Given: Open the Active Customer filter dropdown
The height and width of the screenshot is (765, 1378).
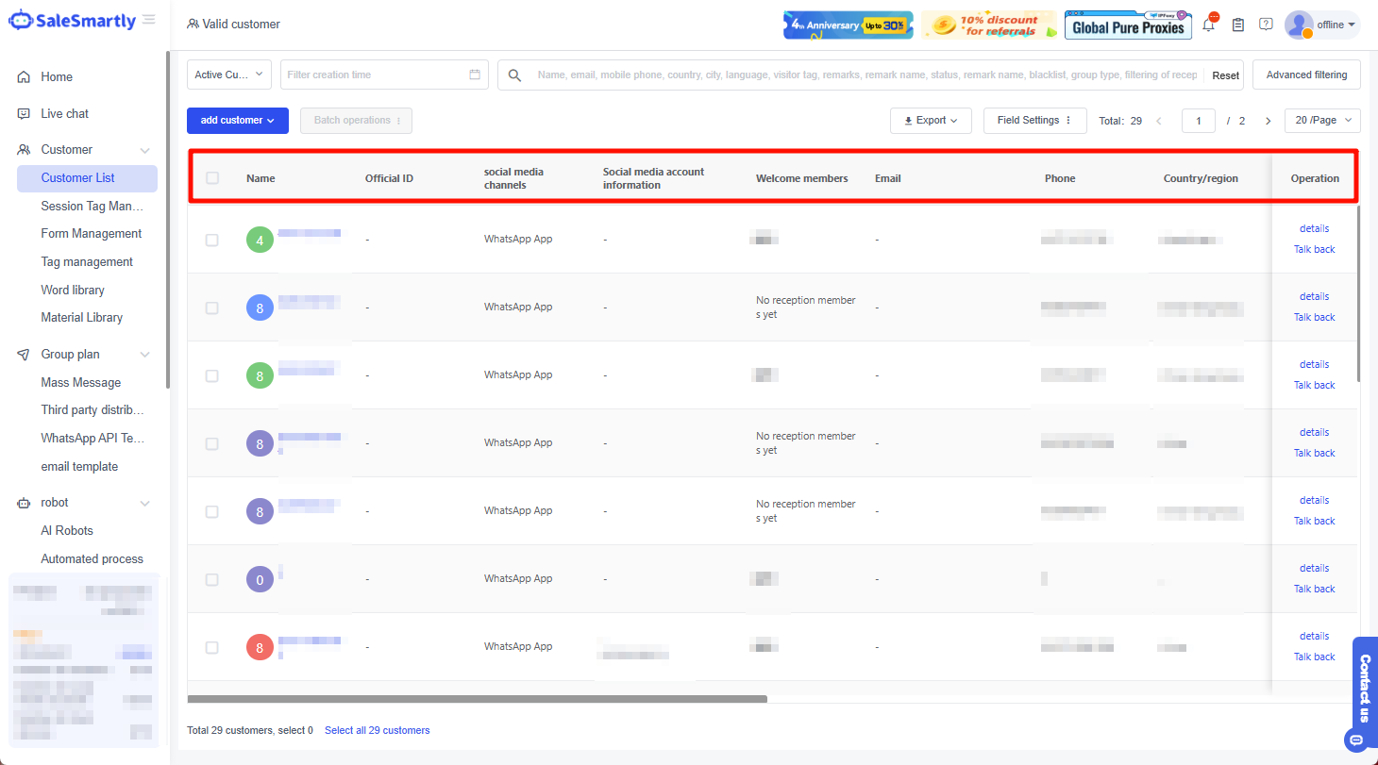Looking at the screenshot, I should point(229,75).
